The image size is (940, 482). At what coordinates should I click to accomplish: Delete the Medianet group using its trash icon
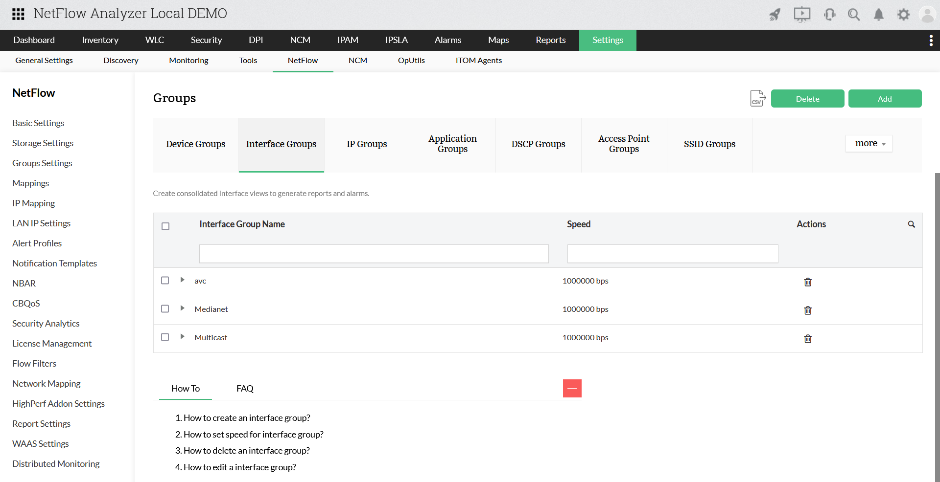point(807,310)
